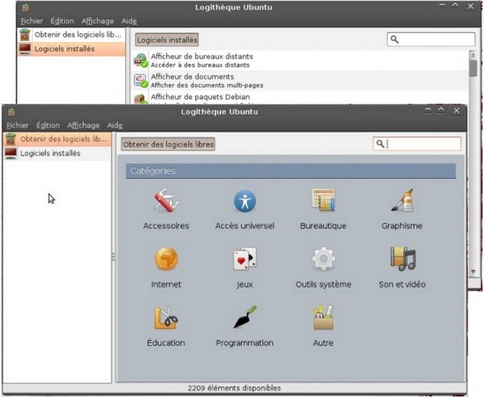Screen dimensions: 484x398
Task: Click the Accessoires label text
Action: (166, 226)
